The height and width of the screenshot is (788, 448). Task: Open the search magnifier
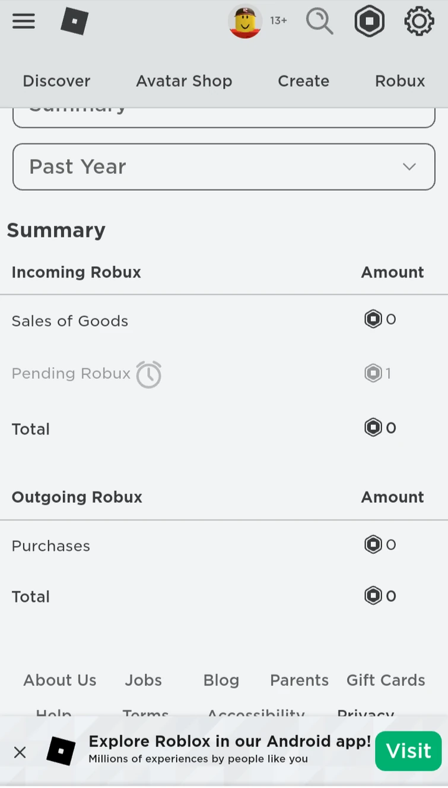point(320,21)
